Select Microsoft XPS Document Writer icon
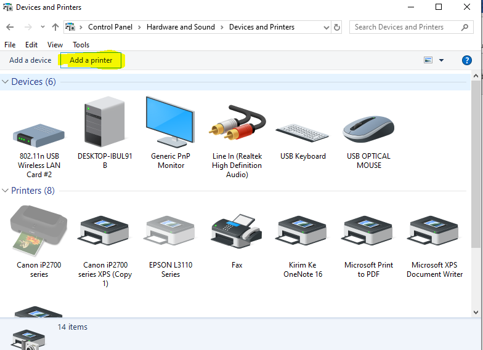This screenshot has height=350, width=483. coord(434,231)
